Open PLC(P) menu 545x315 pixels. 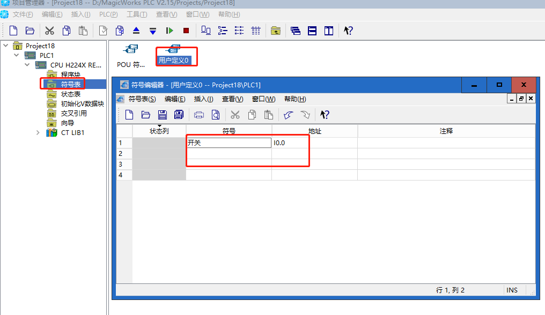[x=108, y=14]
